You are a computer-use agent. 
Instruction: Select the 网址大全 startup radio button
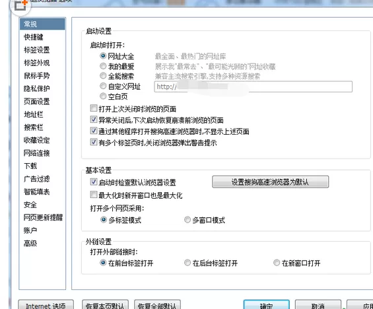point(103,56)
